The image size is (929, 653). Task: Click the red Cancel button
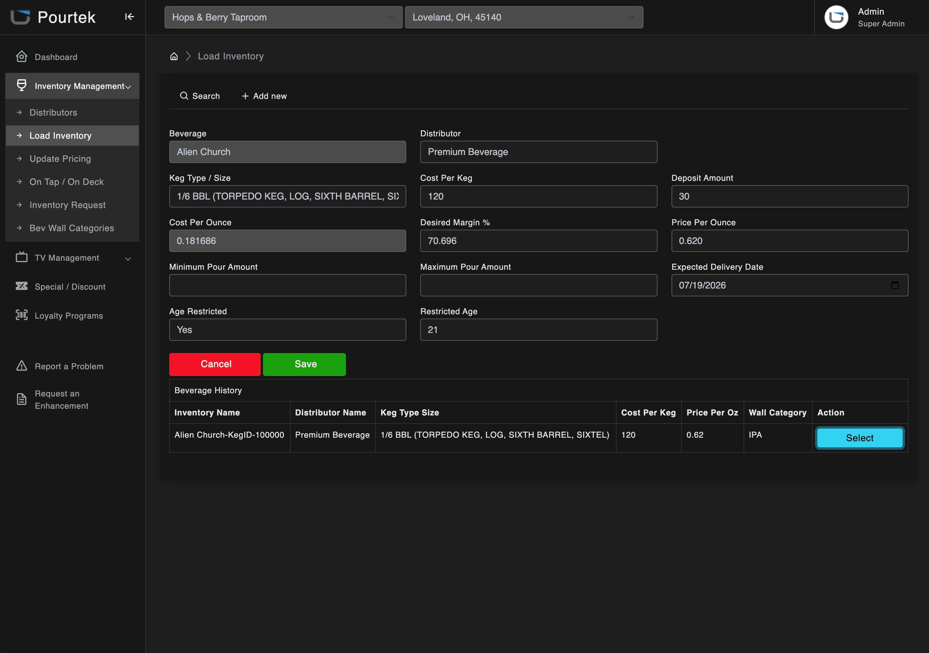click(x=215, y=364)
